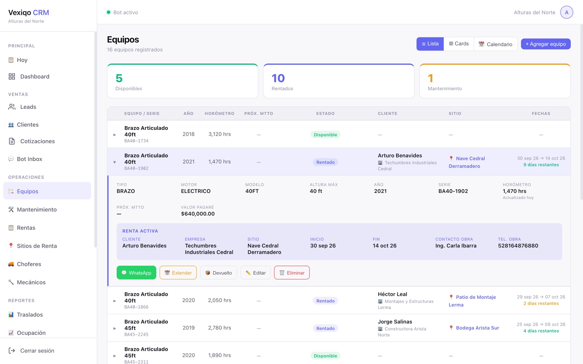Click the Agregar equipo button
Viewport: 583px width, 364px height.
pos(545,44)
